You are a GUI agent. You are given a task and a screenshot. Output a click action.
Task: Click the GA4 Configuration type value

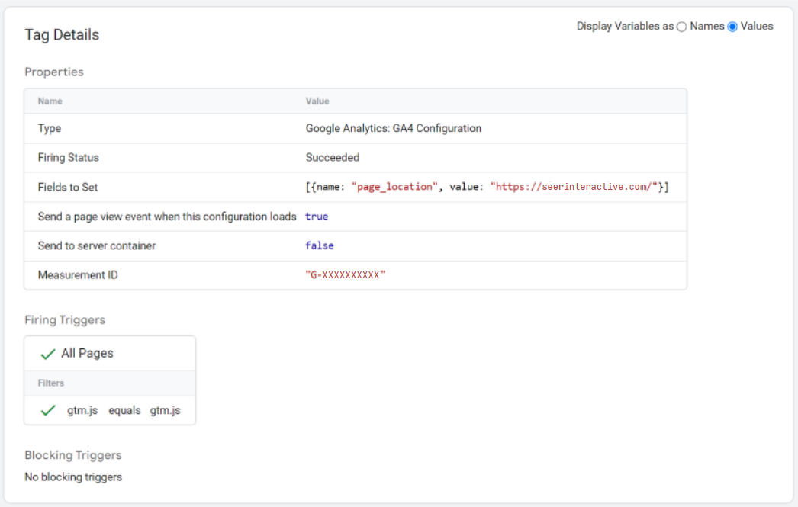[393, 129]
